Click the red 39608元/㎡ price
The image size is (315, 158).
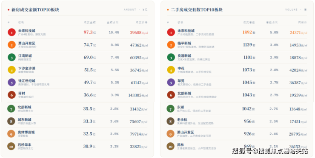point(139,33)
